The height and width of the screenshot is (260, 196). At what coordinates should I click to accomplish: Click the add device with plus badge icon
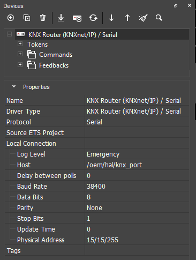77,18
